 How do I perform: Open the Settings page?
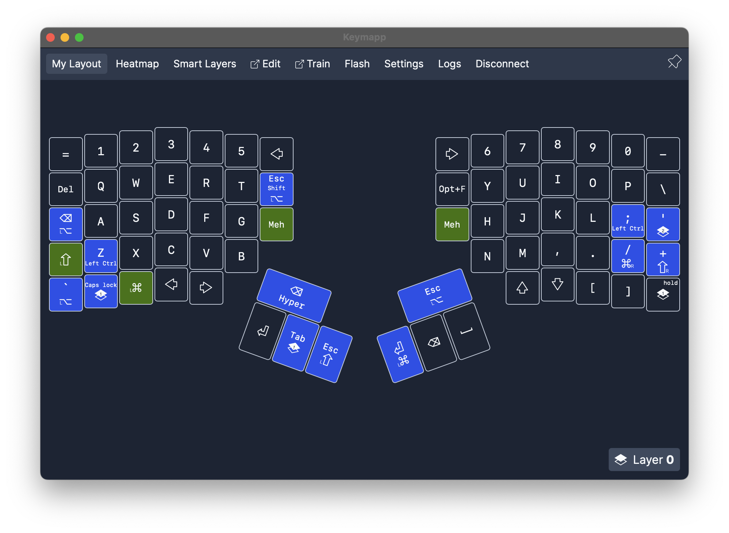point(404,64)
